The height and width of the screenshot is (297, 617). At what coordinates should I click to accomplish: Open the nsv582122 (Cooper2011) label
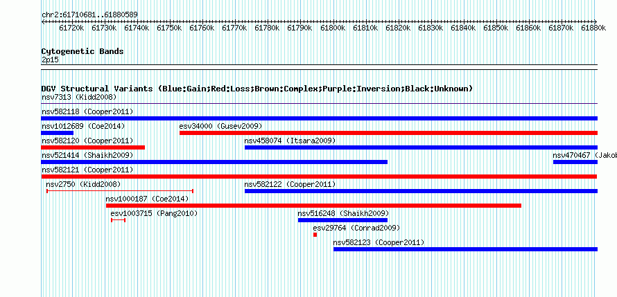pyautogui.click(x=290, y=184)
